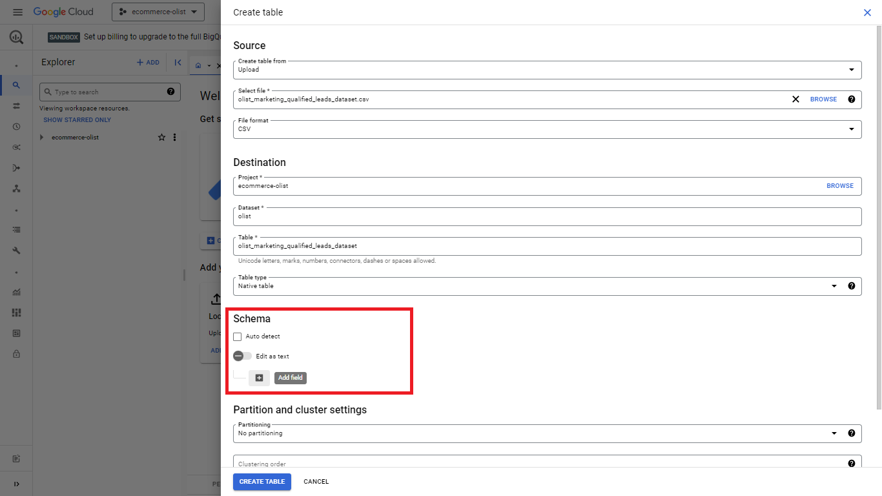
Task: Select Data transfers in the BigQuery sidebar
Action: pyautogui.click(x=16, y=105)
